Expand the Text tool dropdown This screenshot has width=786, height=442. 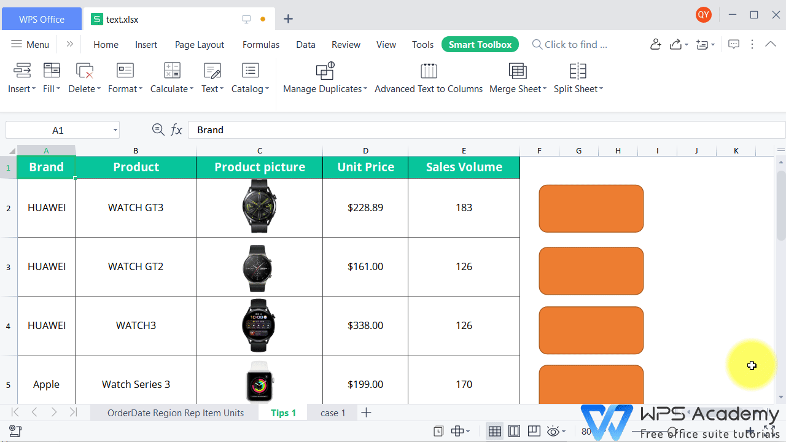(212, 78)
